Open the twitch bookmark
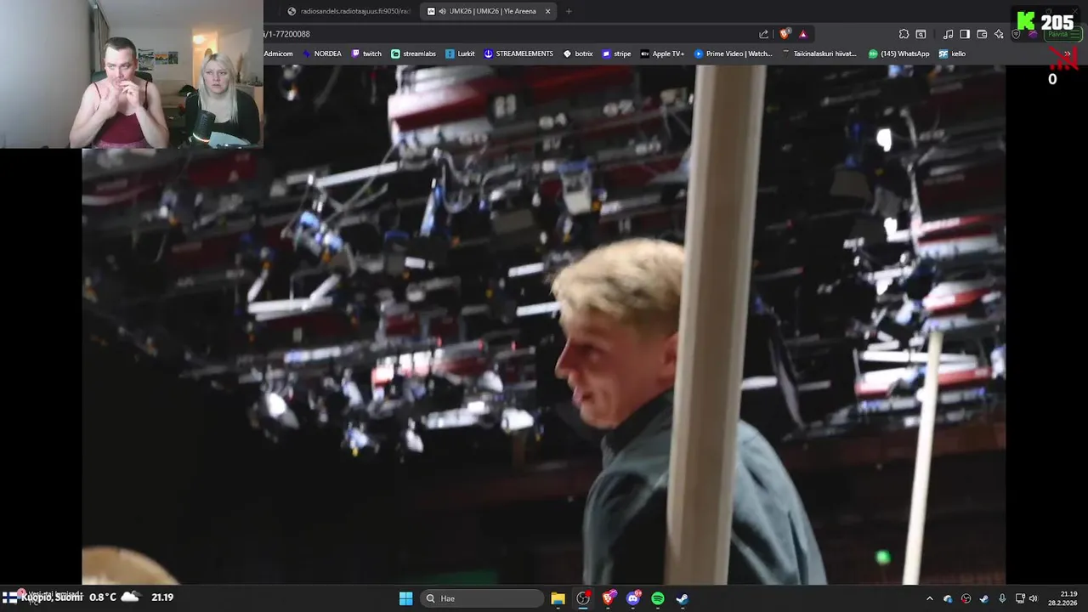Viewport: 1088px width, 612px height. click(366, 54)
